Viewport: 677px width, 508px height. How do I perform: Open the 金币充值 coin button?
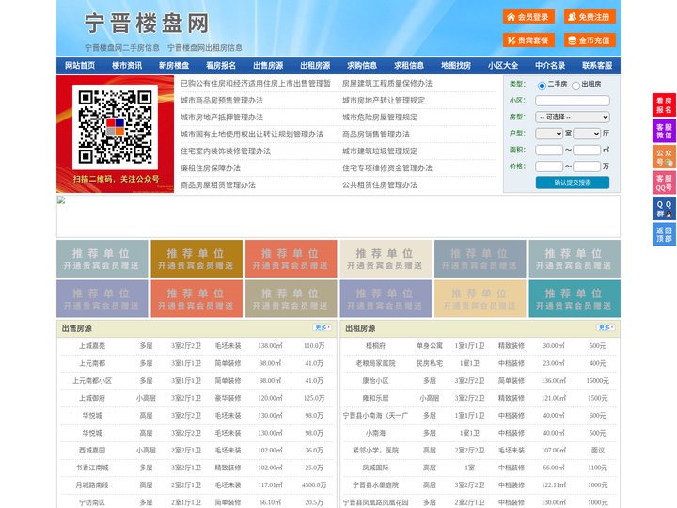click(590, 40)
